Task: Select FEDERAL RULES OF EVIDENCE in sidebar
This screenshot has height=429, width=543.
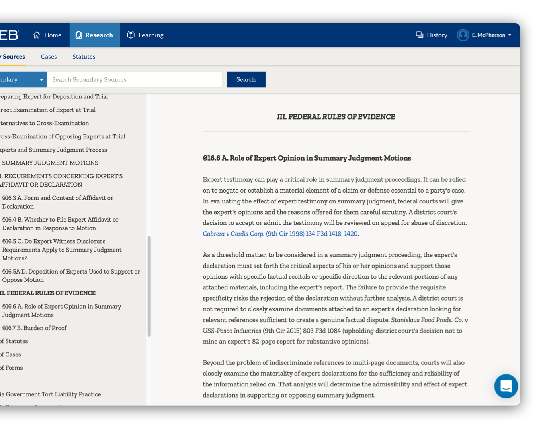Action: [48, 293]
